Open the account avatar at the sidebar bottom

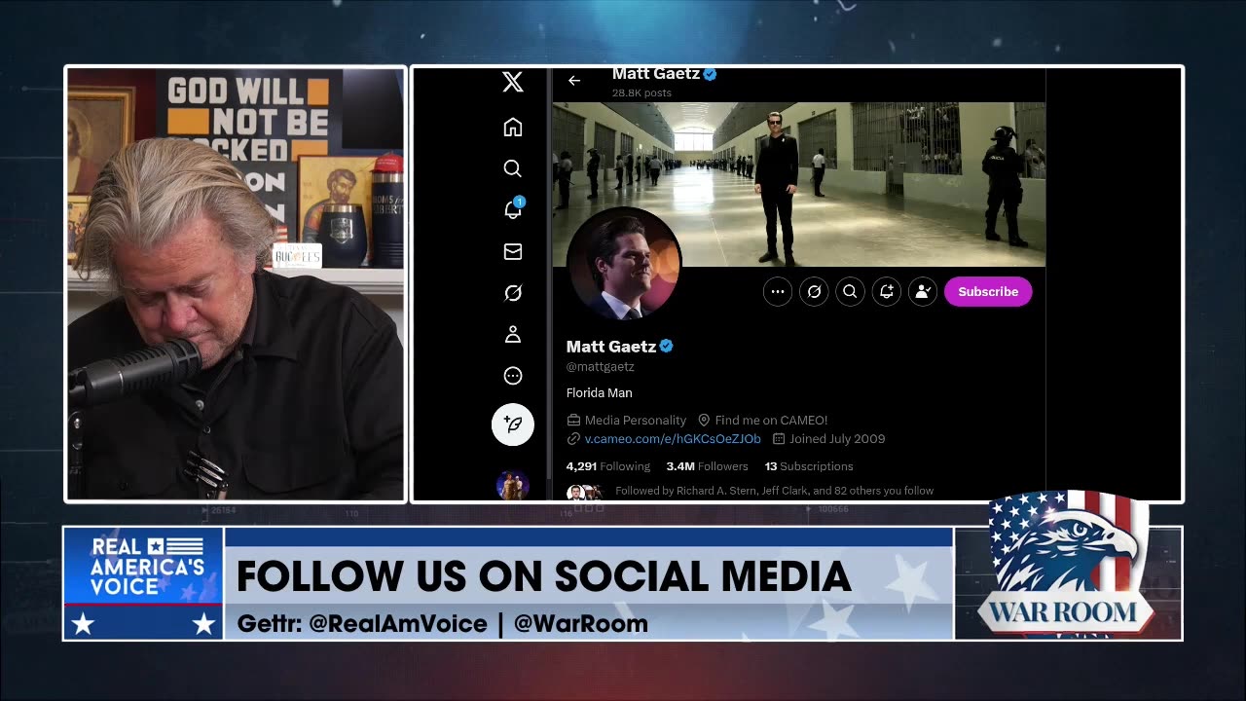pos(513,484)
